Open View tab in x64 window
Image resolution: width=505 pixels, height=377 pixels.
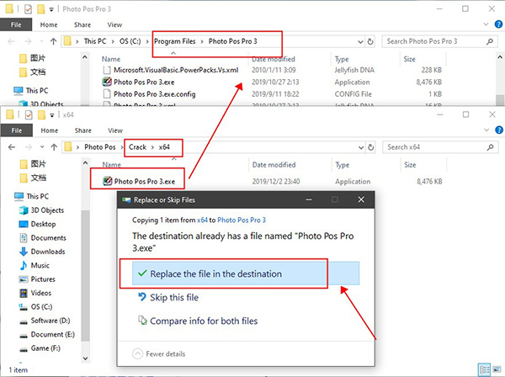115,130
